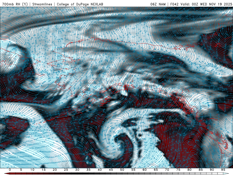Click the colorbar tick label "30"
233x175 pixels.
(x=77, y=170)
